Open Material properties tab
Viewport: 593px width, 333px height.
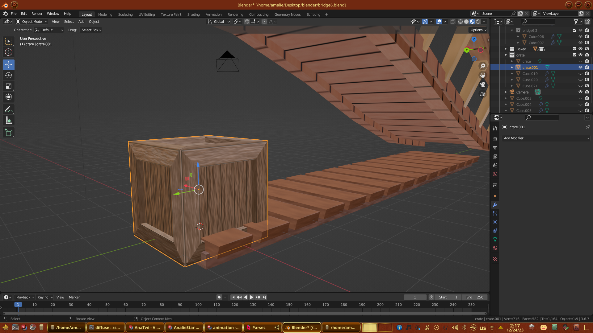pos(495,248)
